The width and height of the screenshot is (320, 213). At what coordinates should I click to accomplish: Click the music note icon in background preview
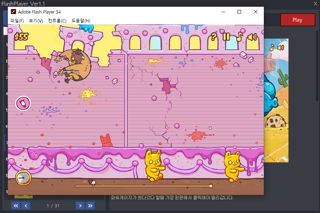272,48
